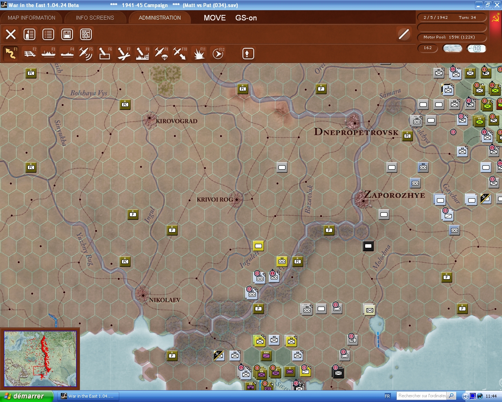The height and width of the screenshot is (402, 502).
Task: Click the taskbar clock showing 11:44
Action: pyautogui.click(x=491, y=396)
